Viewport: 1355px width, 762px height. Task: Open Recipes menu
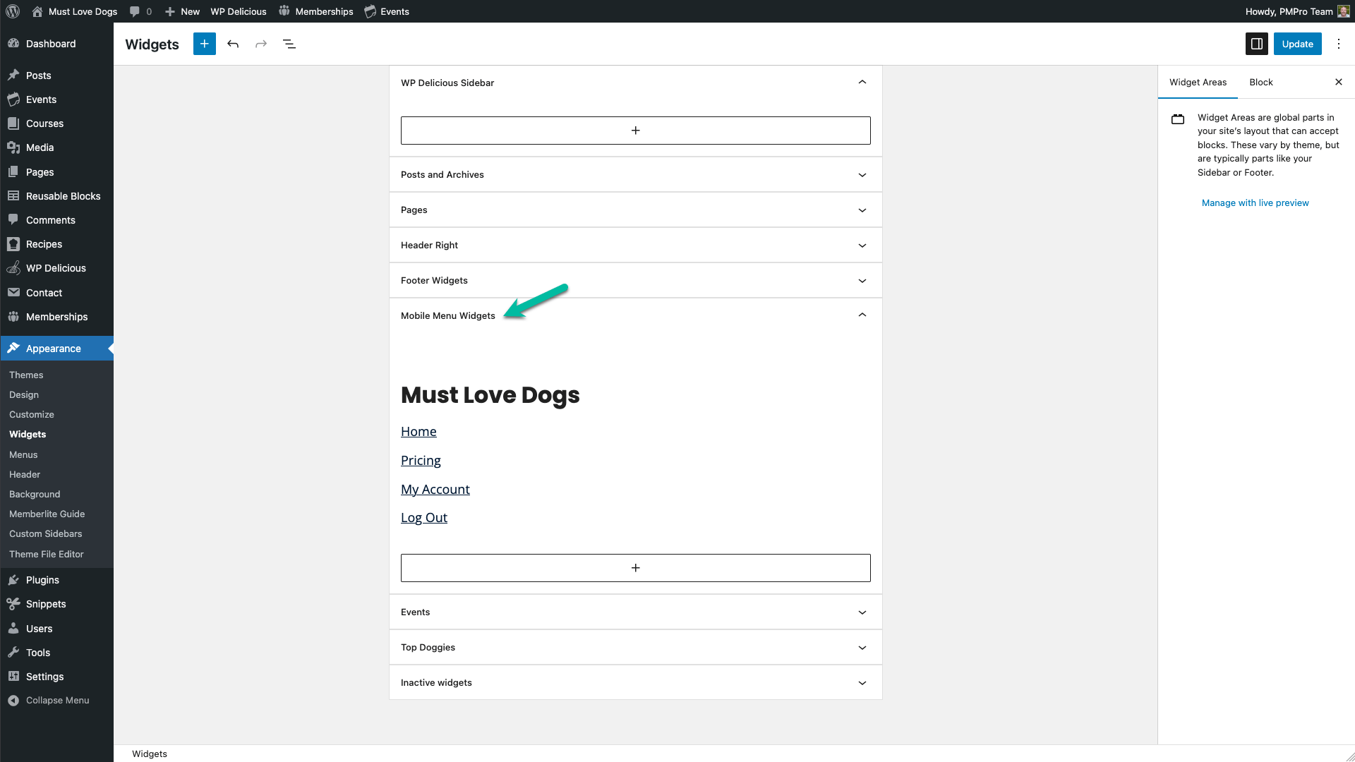(x=56, y=244)
